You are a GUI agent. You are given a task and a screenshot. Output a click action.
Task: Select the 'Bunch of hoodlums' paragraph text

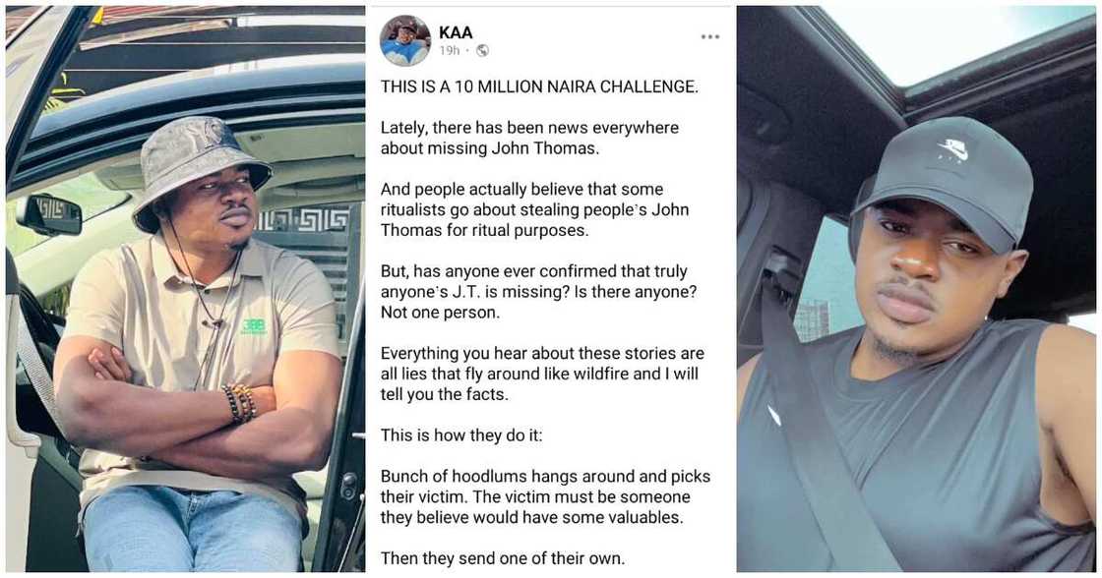coord(545,496)
